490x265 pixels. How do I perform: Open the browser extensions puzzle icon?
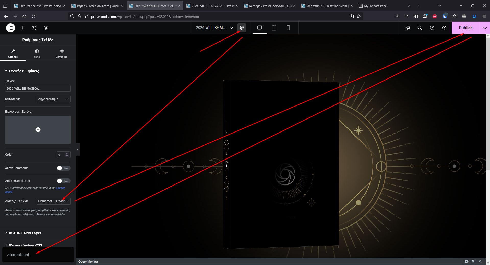455,16
